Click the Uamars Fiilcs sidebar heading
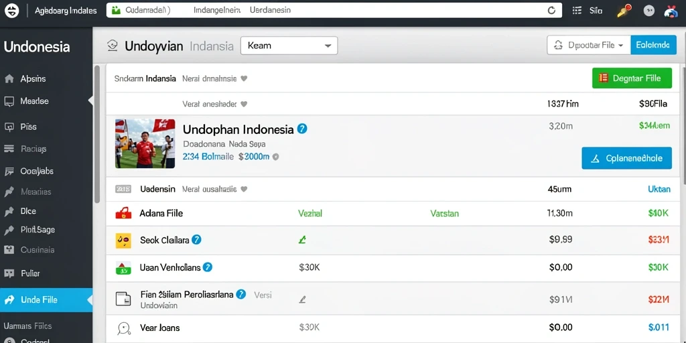 tap(27, 326)
